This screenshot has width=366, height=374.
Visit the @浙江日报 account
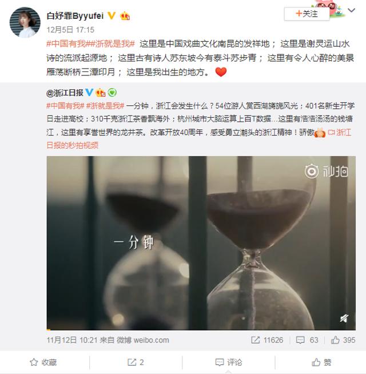pos(65,93)
